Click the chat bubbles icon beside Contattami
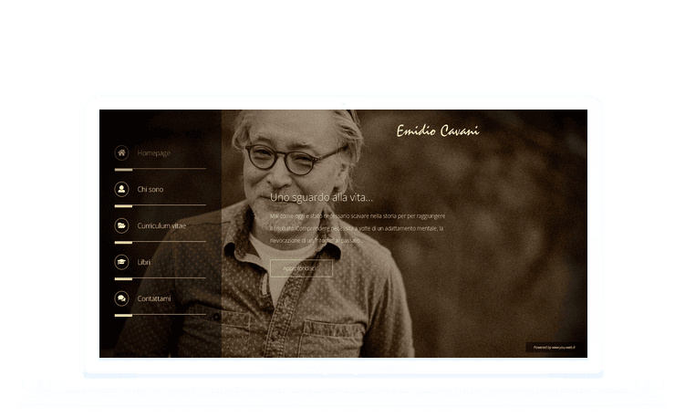 pyautogui.click(x=121, y=298)
